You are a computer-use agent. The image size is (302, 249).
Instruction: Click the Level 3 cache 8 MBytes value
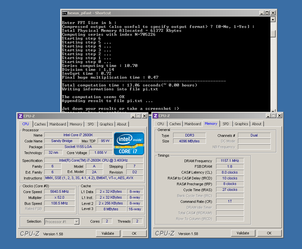point(111,209)
